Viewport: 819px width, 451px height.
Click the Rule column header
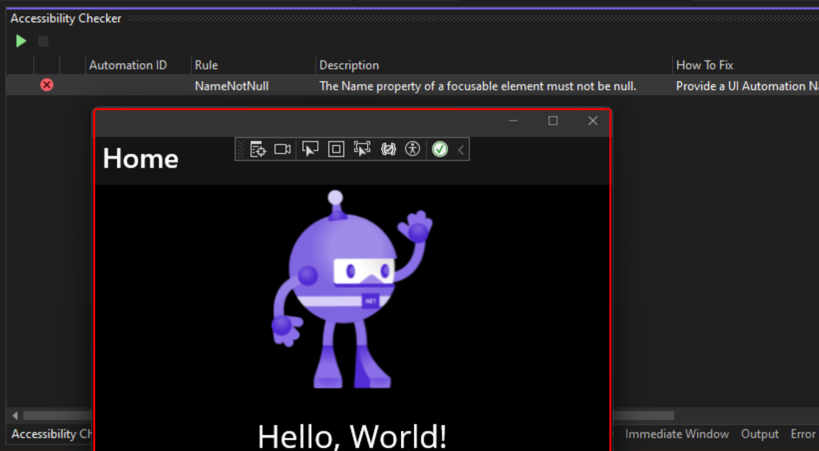pyautogui.click(x=205, y=65)
